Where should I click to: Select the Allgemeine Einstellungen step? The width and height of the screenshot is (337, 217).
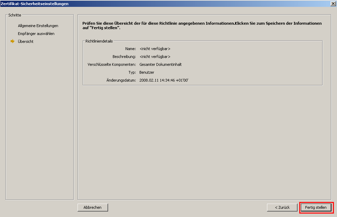[38, 26]
